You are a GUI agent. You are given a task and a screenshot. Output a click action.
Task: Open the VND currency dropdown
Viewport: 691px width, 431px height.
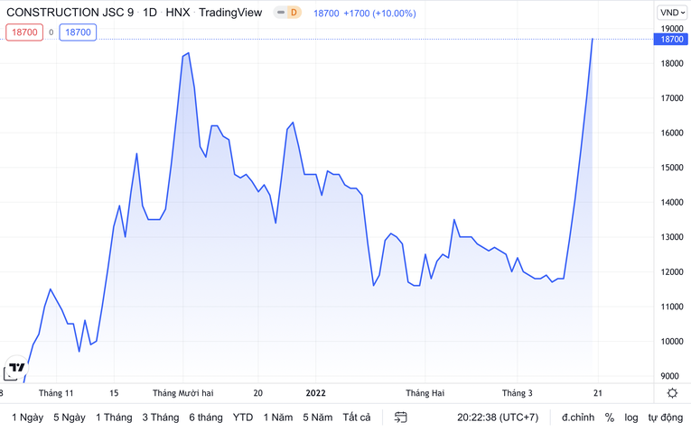672,13
